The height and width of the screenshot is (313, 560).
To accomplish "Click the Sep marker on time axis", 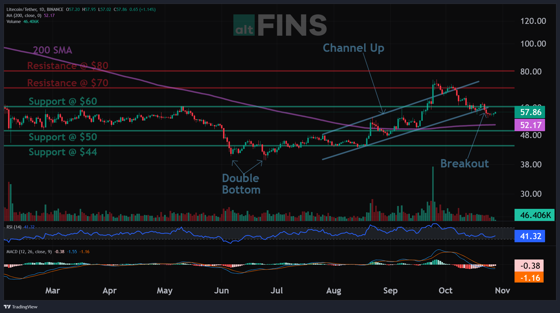I will 390,291.
